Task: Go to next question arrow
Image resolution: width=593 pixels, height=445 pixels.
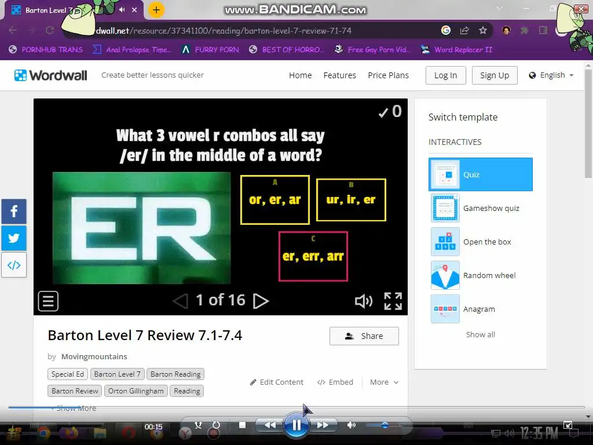Action: tap(261, 301)
